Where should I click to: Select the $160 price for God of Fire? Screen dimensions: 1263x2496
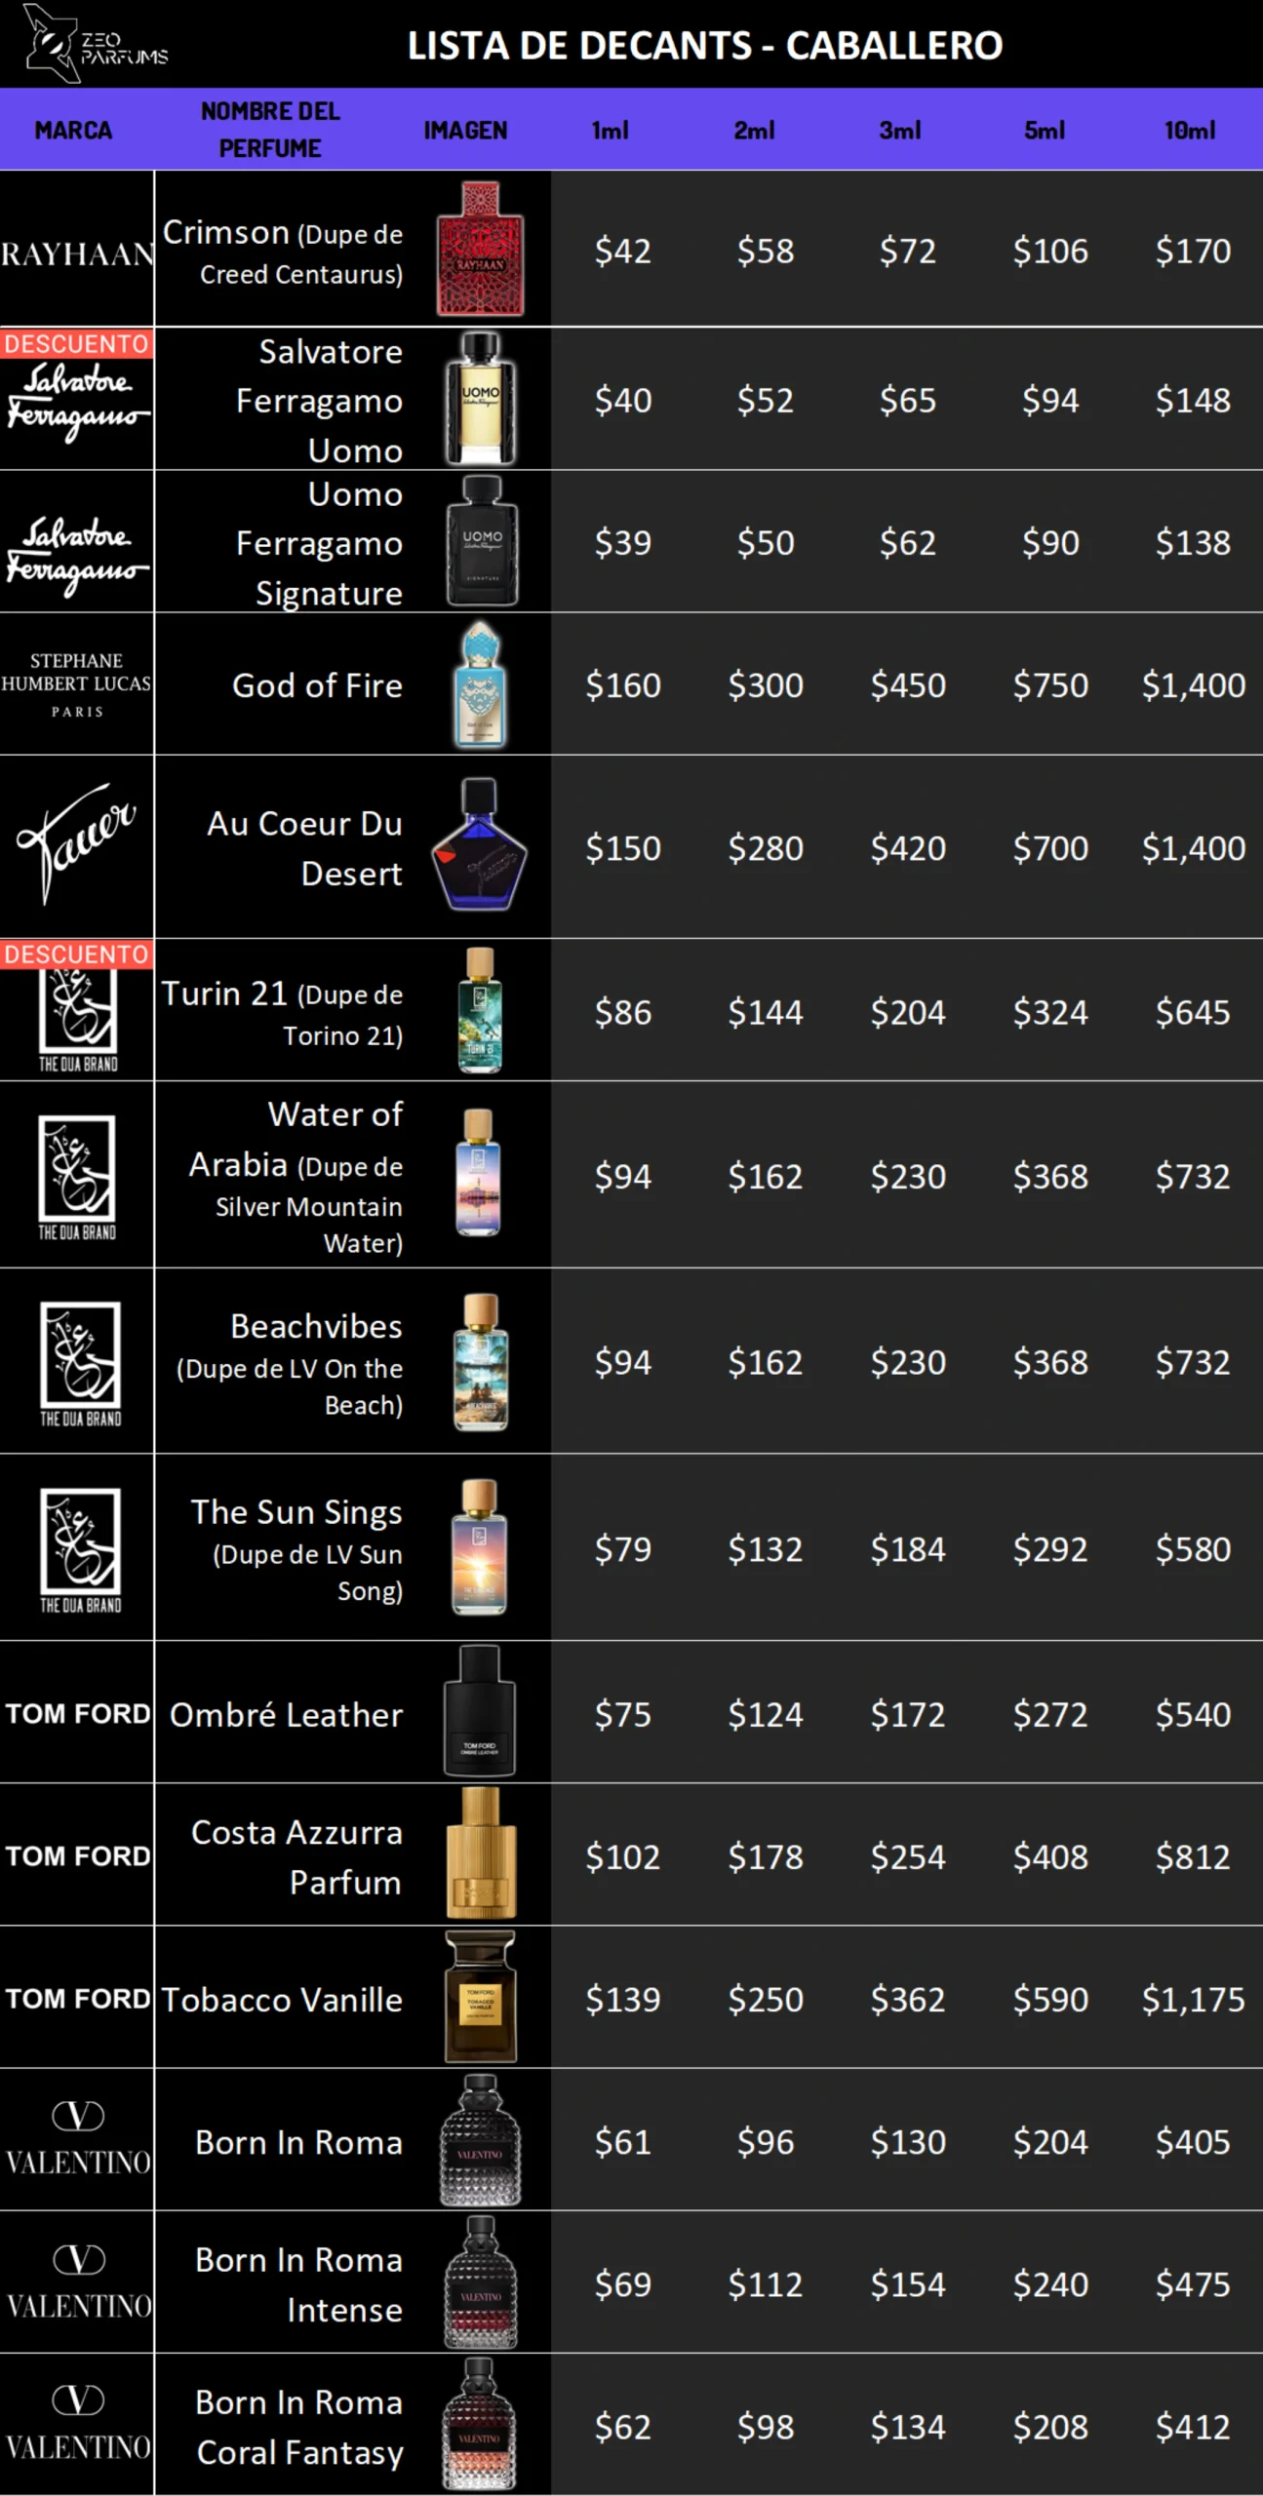click(623, 684)
